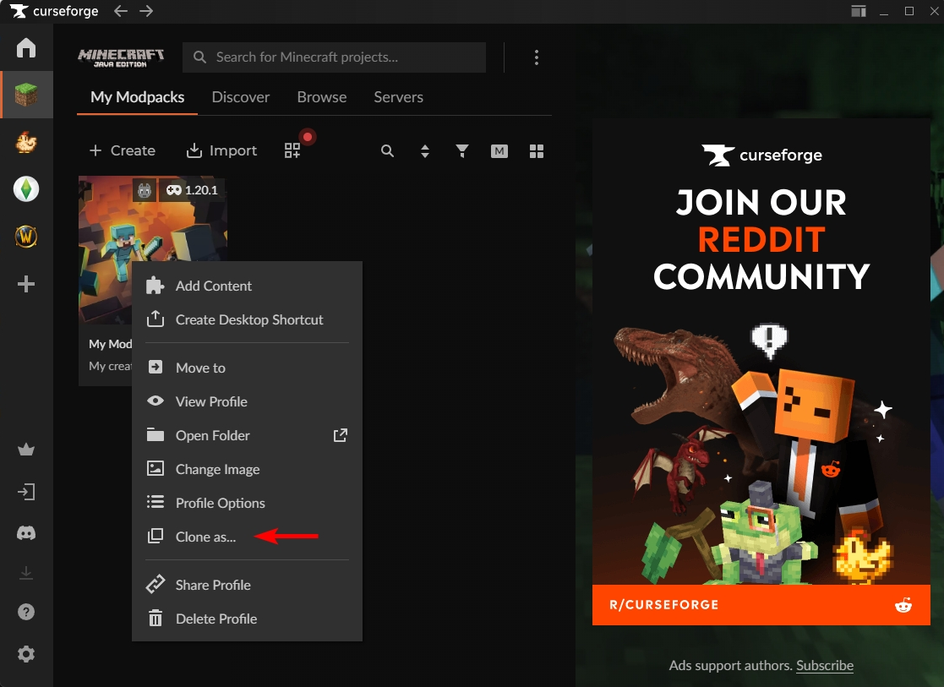
Task: Open the help question mark icon
Action: tap(26, 612)
